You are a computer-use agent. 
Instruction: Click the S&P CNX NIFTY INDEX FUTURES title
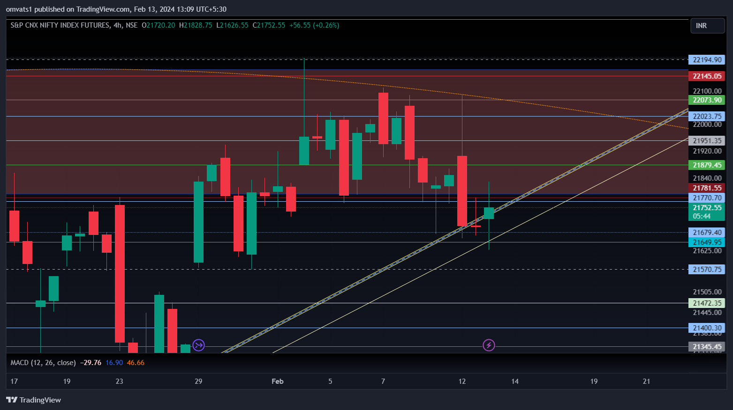click(60, 25)
